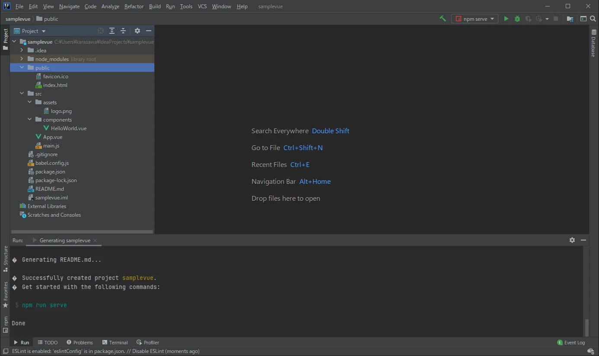Select HelloWorld.vue in project tree
599x356 pixels.
pos(68,128)
